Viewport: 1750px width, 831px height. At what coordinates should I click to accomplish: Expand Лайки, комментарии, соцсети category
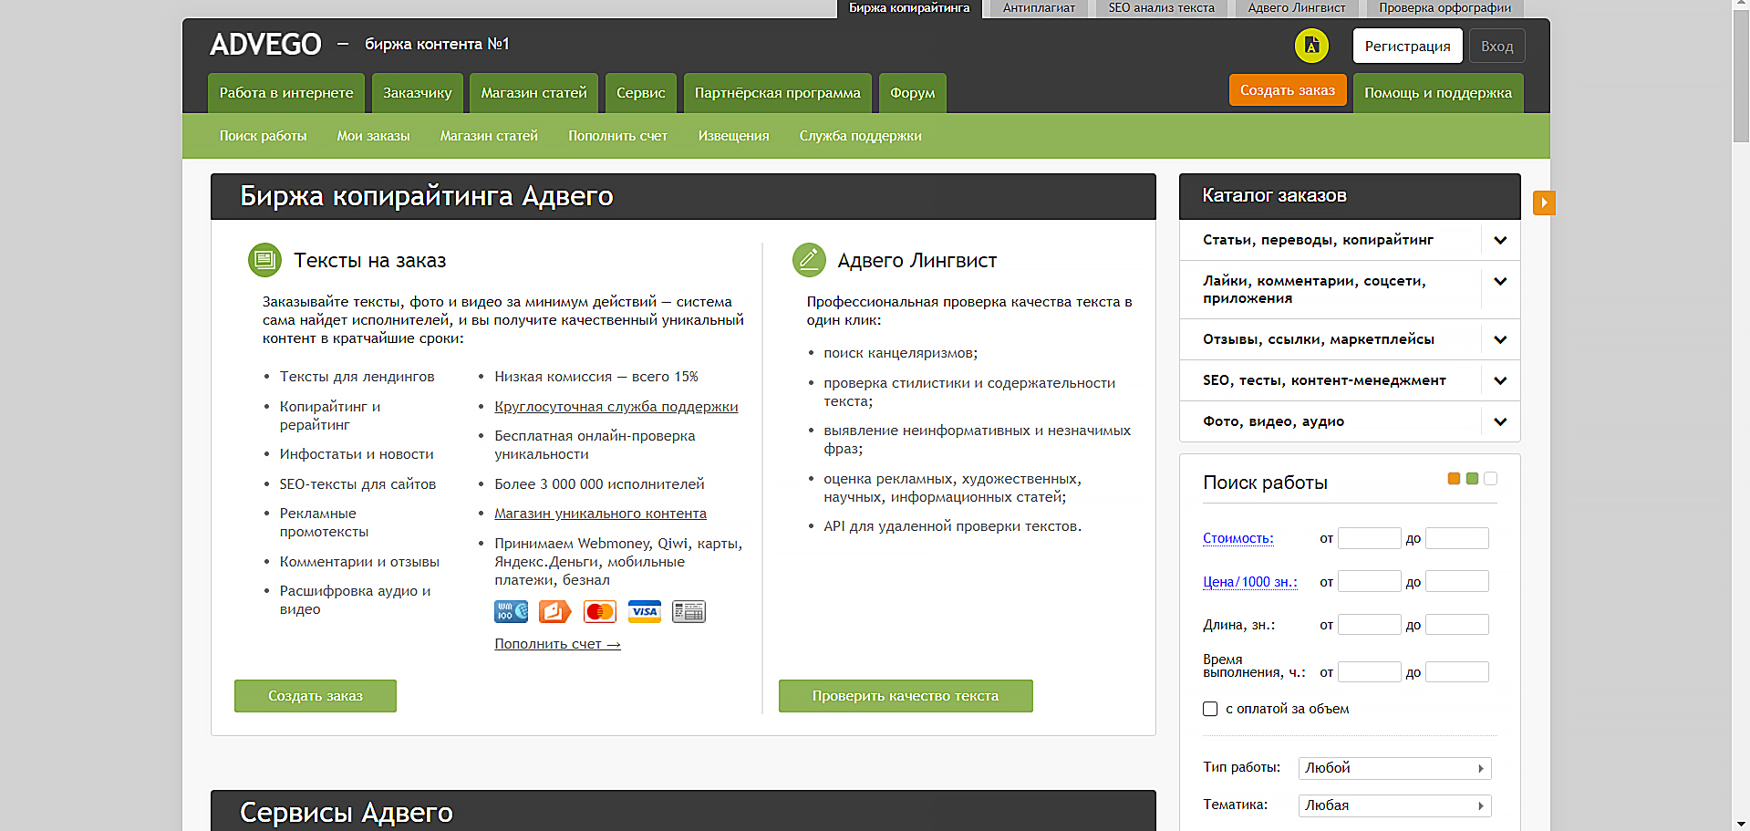pyautogui.click(x=1500, y=282)
